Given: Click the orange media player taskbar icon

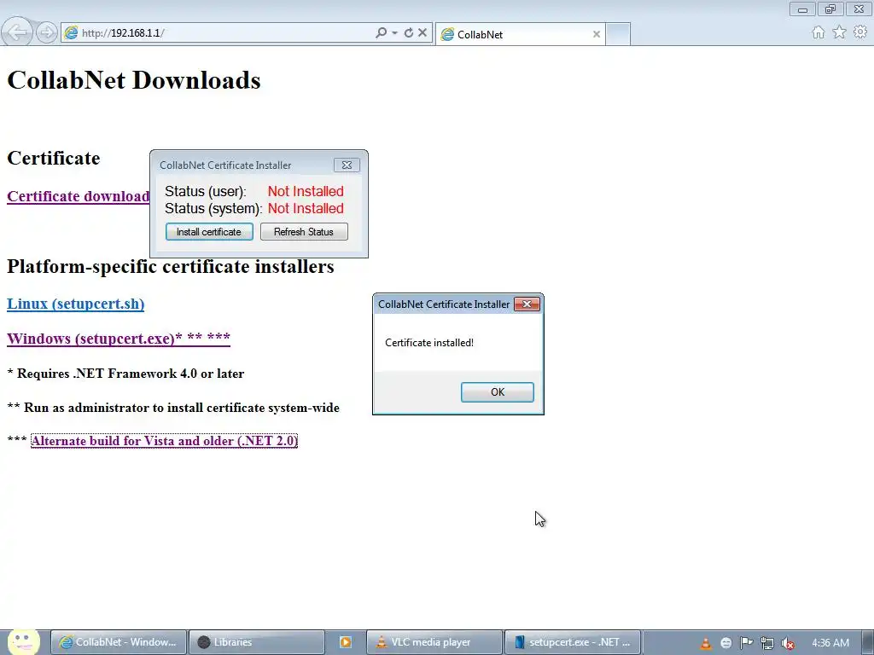Looking at the screenshot, I should [346, 642].
